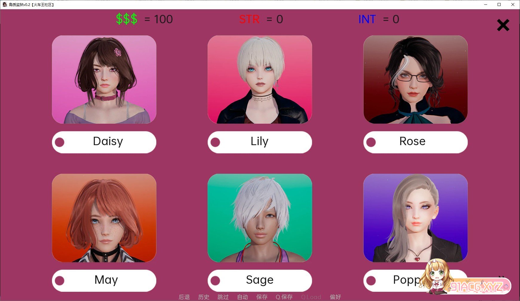Select the May character button

[x=104, y=280]
